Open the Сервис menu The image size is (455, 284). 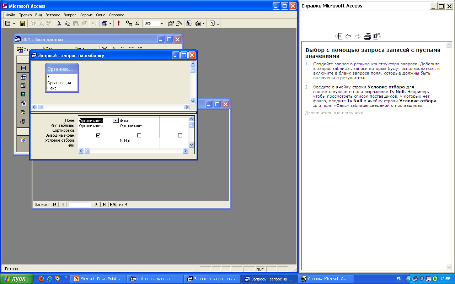click(x=86, y=15)
